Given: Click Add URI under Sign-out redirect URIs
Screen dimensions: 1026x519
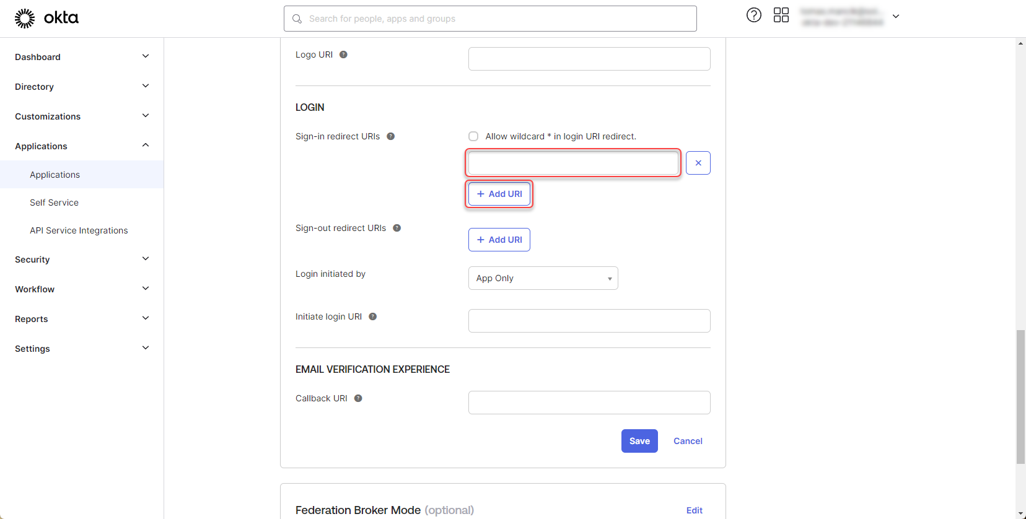Looking at the screenshot, I should [x=499, y=240].
